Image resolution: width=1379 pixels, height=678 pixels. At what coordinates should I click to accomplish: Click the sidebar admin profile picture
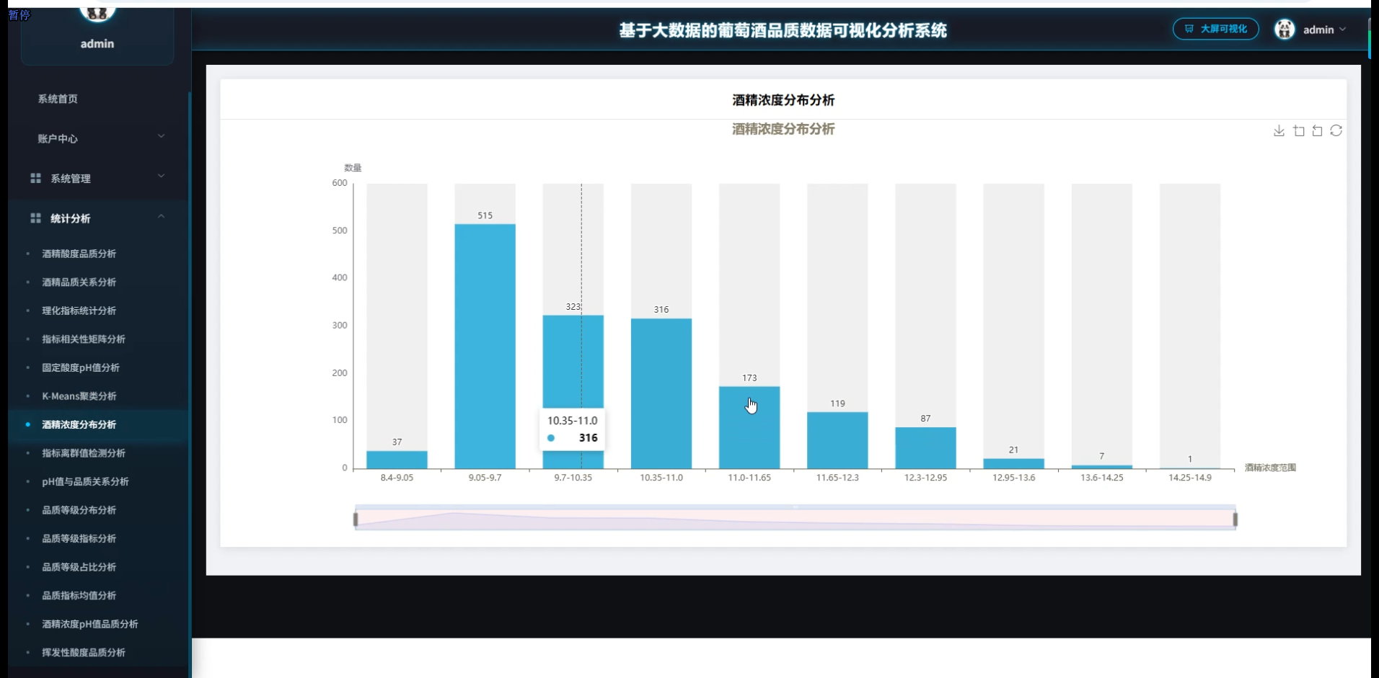(97, 11)
